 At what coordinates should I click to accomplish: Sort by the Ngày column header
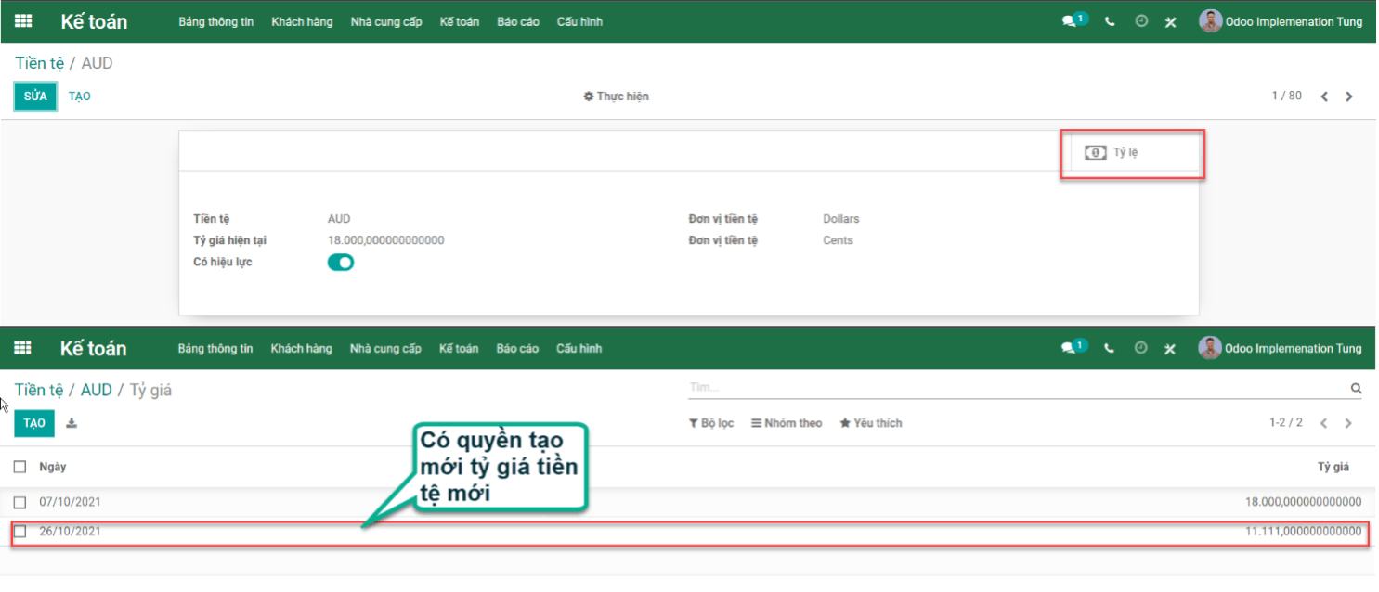pos(52,467)
